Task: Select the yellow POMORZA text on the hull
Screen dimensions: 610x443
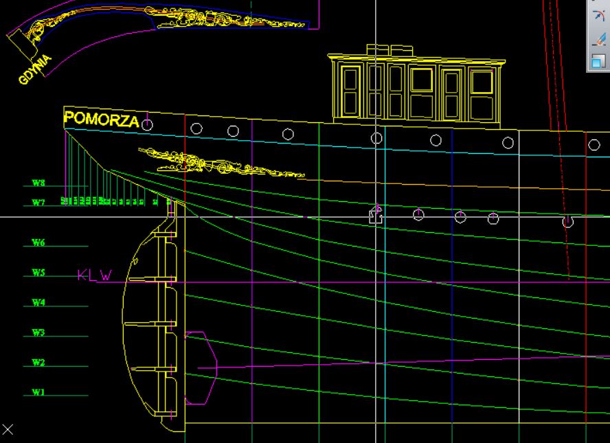Action: pyautogui.click(x=101, y=119)
